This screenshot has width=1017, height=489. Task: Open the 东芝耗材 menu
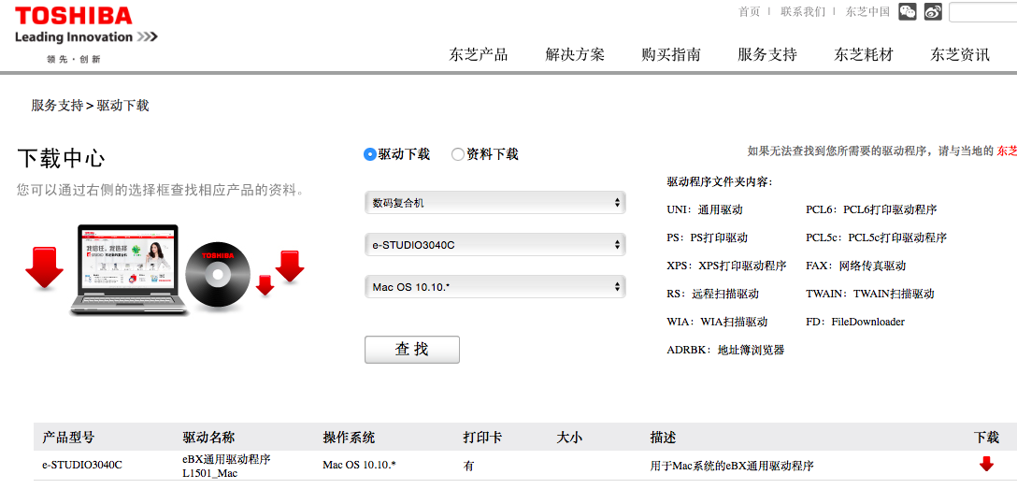[x=864, y=54]
